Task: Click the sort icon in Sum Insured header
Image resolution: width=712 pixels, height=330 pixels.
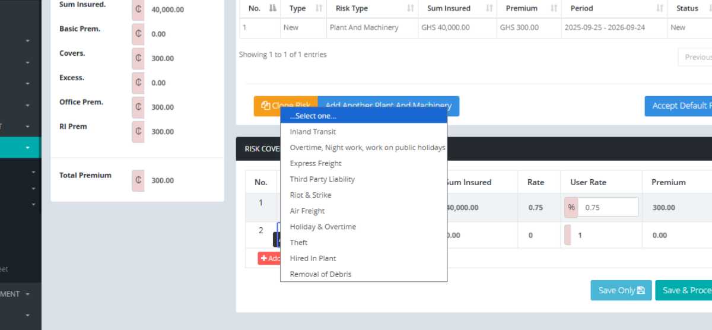Action: [x=490, y=8]
